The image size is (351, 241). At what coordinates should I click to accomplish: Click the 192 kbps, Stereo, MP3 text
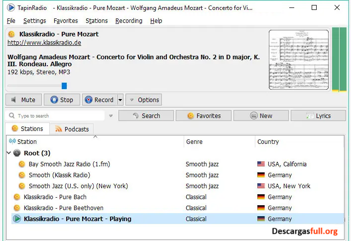pos(39,72)
